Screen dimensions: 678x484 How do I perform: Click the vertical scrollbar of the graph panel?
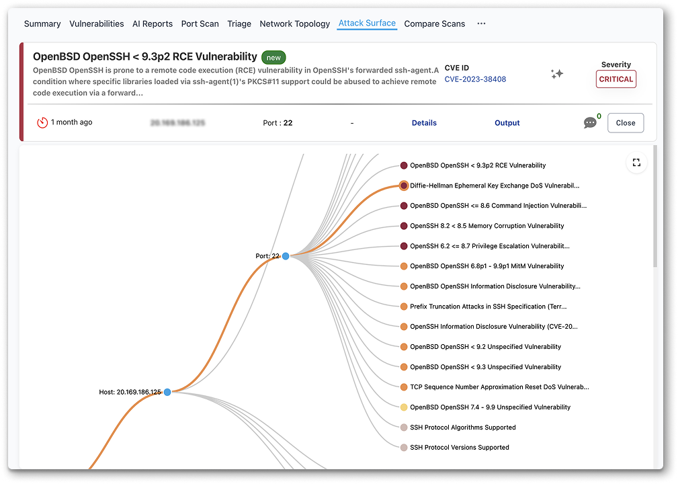tap(654, 207)
